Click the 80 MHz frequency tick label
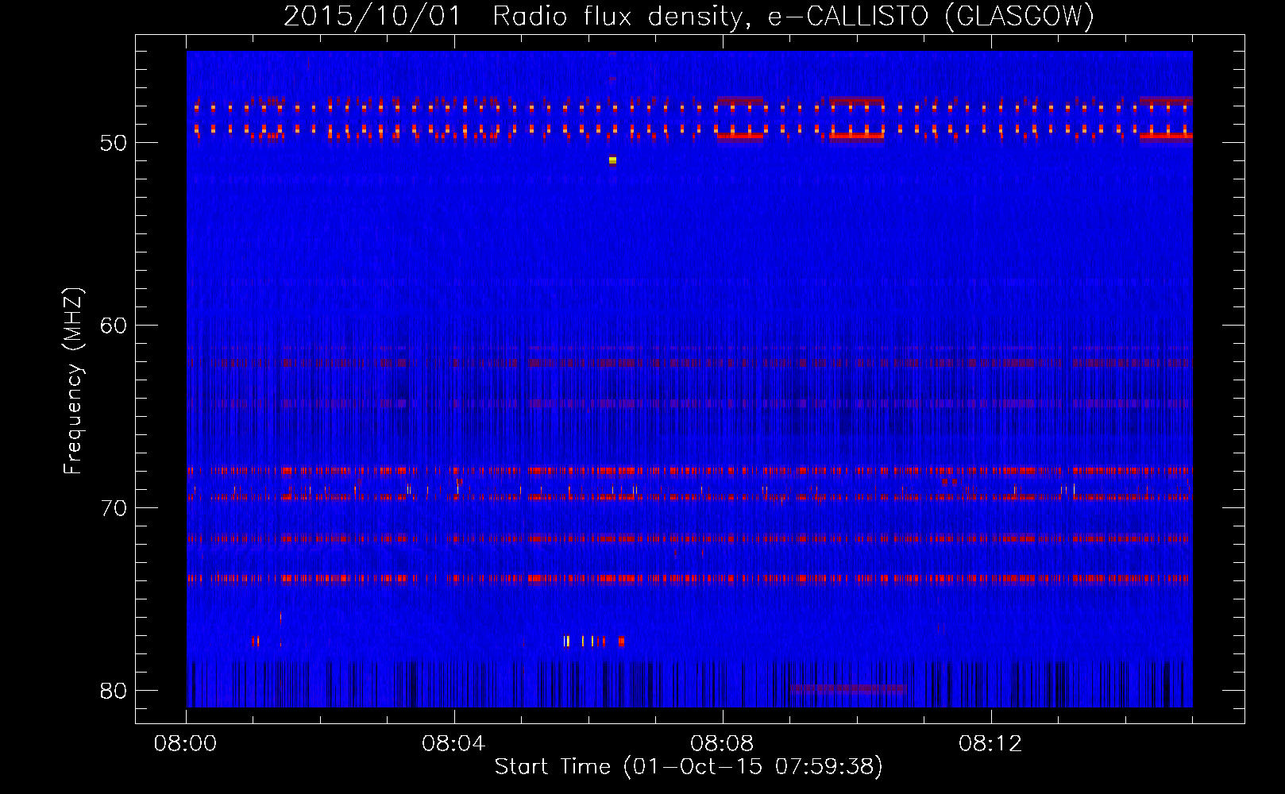 (x=114, y=691)
